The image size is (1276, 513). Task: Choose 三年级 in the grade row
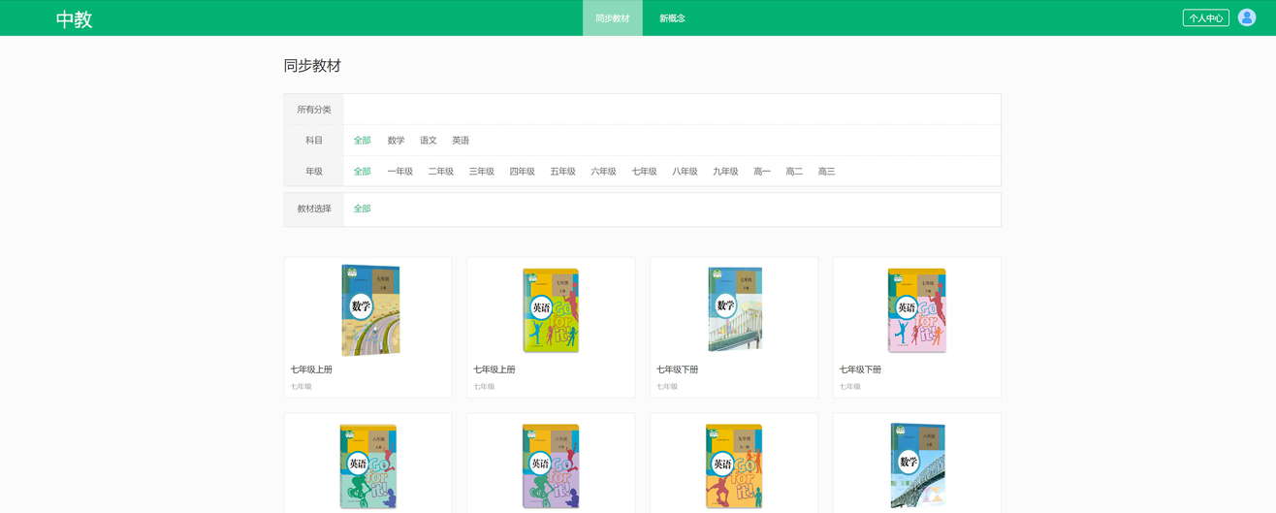[x=481, y=172]
